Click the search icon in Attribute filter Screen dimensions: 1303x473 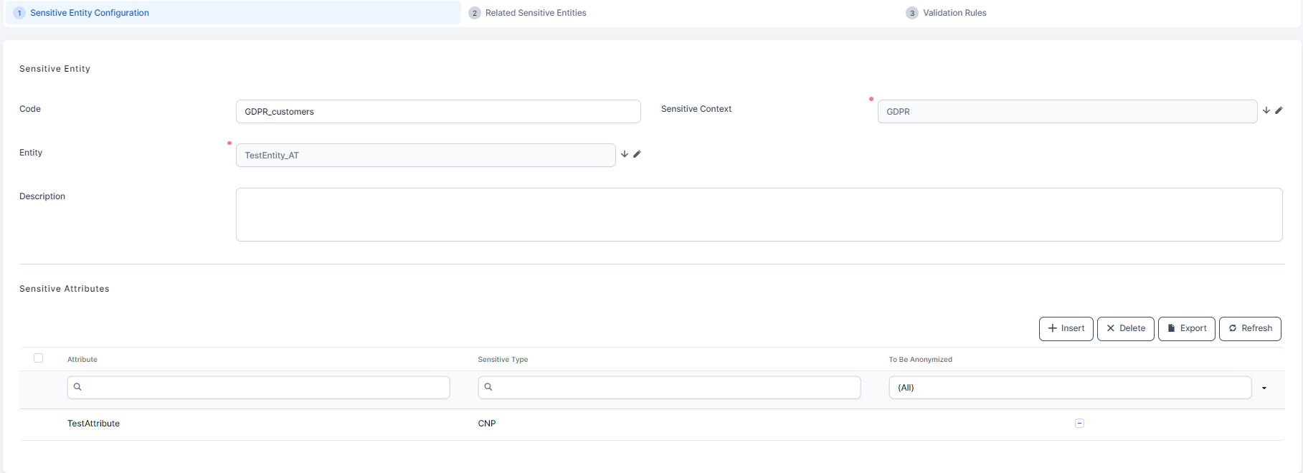click(x=77, y=387)
